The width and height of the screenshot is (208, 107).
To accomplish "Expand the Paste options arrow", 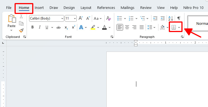I will [x=11, y=30].
